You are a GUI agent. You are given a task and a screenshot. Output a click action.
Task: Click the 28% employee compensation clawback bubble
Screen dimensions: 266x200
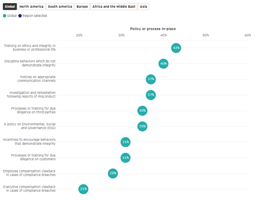(113, 173)
